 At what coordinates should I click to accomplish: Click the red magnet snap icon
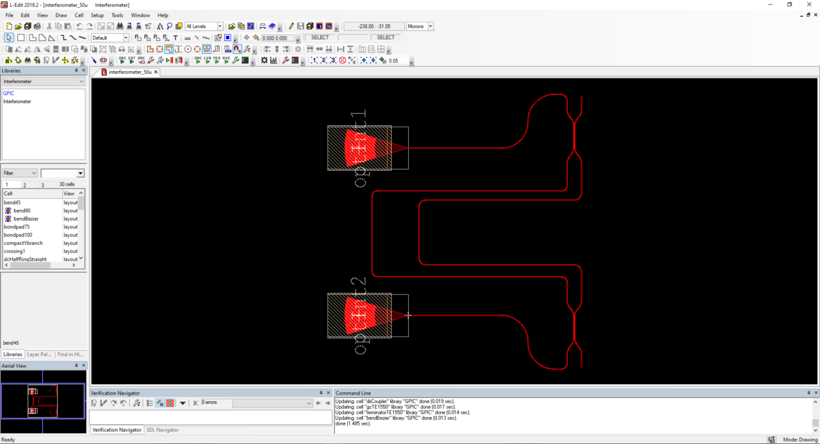point(236,49)
